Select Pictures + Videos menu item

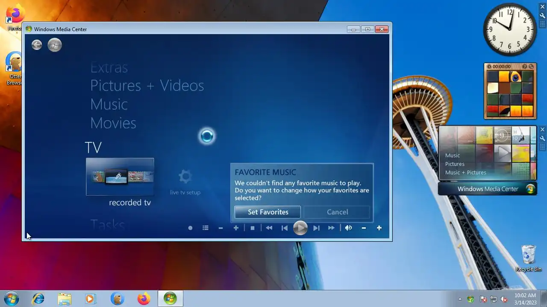147,86
